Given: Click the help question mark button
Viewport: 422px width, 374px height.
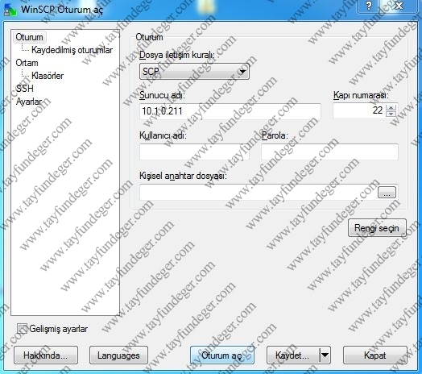Looking at the screenshot, I should click(369, 6).
